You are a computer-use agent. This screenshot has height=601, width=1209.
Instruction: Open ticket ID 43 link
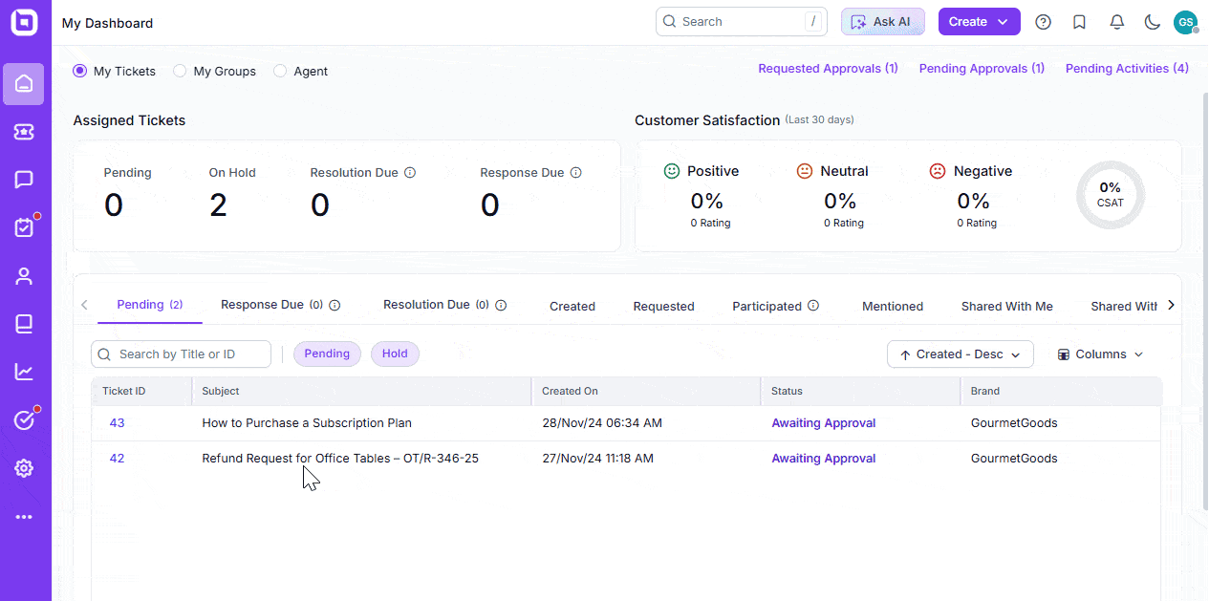tap(117, 423)
